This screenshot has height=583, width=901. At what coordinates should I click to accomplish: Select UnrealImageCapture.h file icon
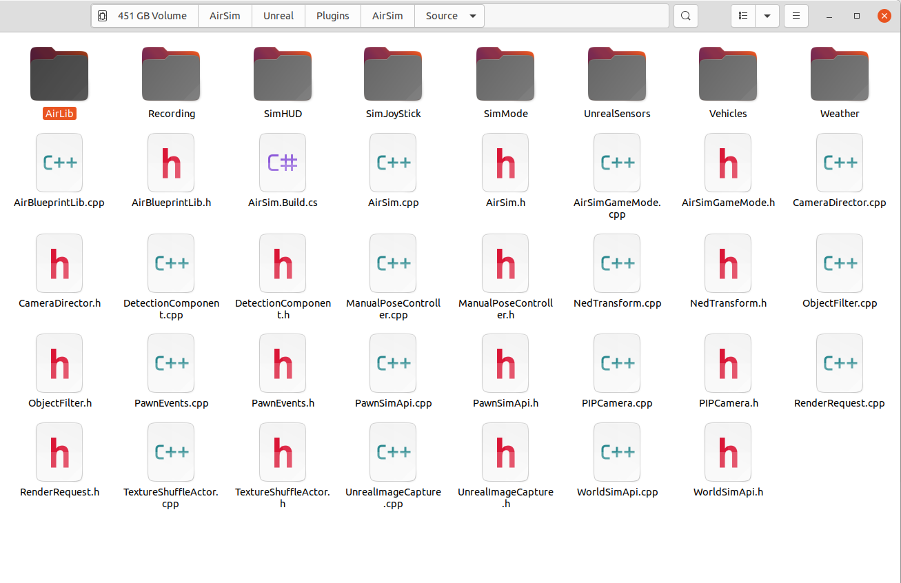(x=505, y=452)
